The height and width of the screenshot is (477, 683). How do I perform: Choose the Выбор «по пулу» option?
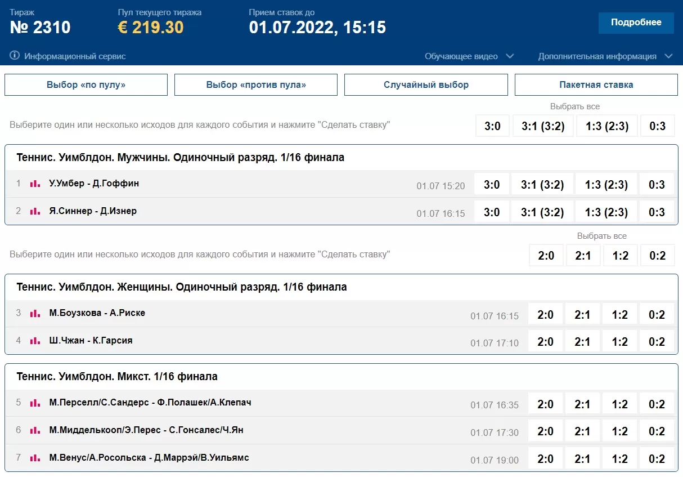[86, 85]
